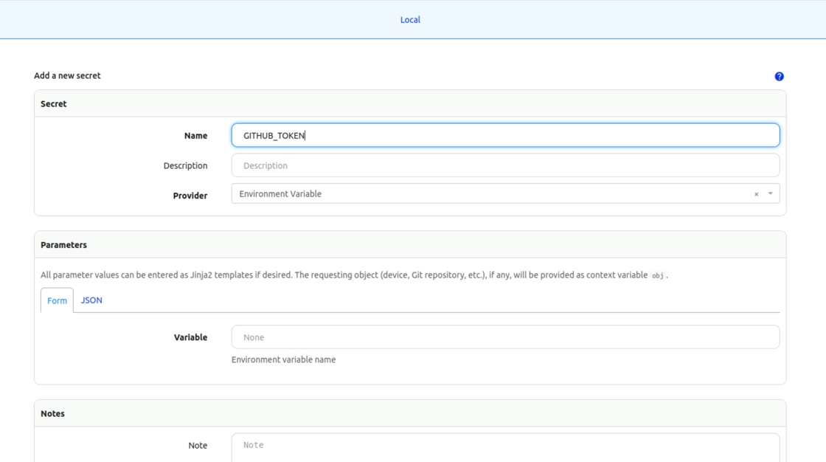Viewport: 826px width, 462px height.
Task: Open the Local link in the top banner
Action: pos(410,20)
